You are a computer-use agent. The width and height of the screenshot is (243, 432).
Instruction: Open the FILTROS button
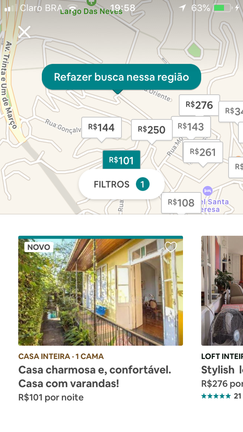[122, 184]
